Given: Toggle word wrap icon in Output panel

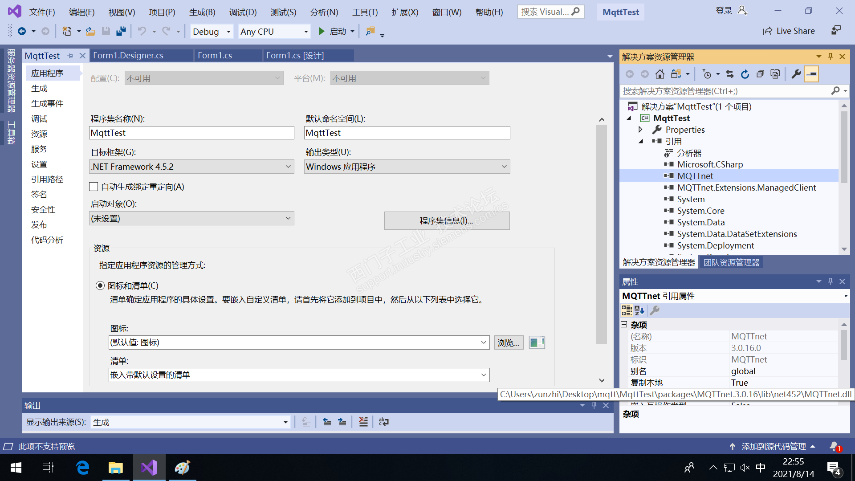Looking at the screenshot, I should [384, 422].
